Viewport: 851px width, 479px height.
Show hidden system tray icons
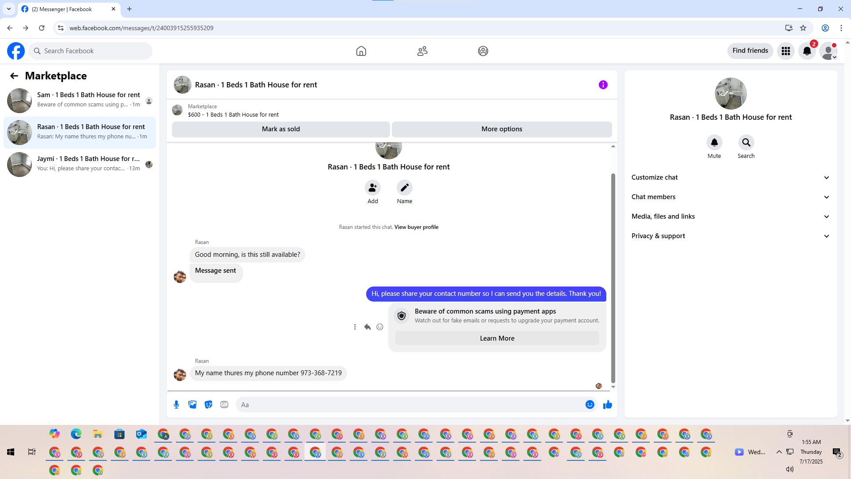coord(779,452)
